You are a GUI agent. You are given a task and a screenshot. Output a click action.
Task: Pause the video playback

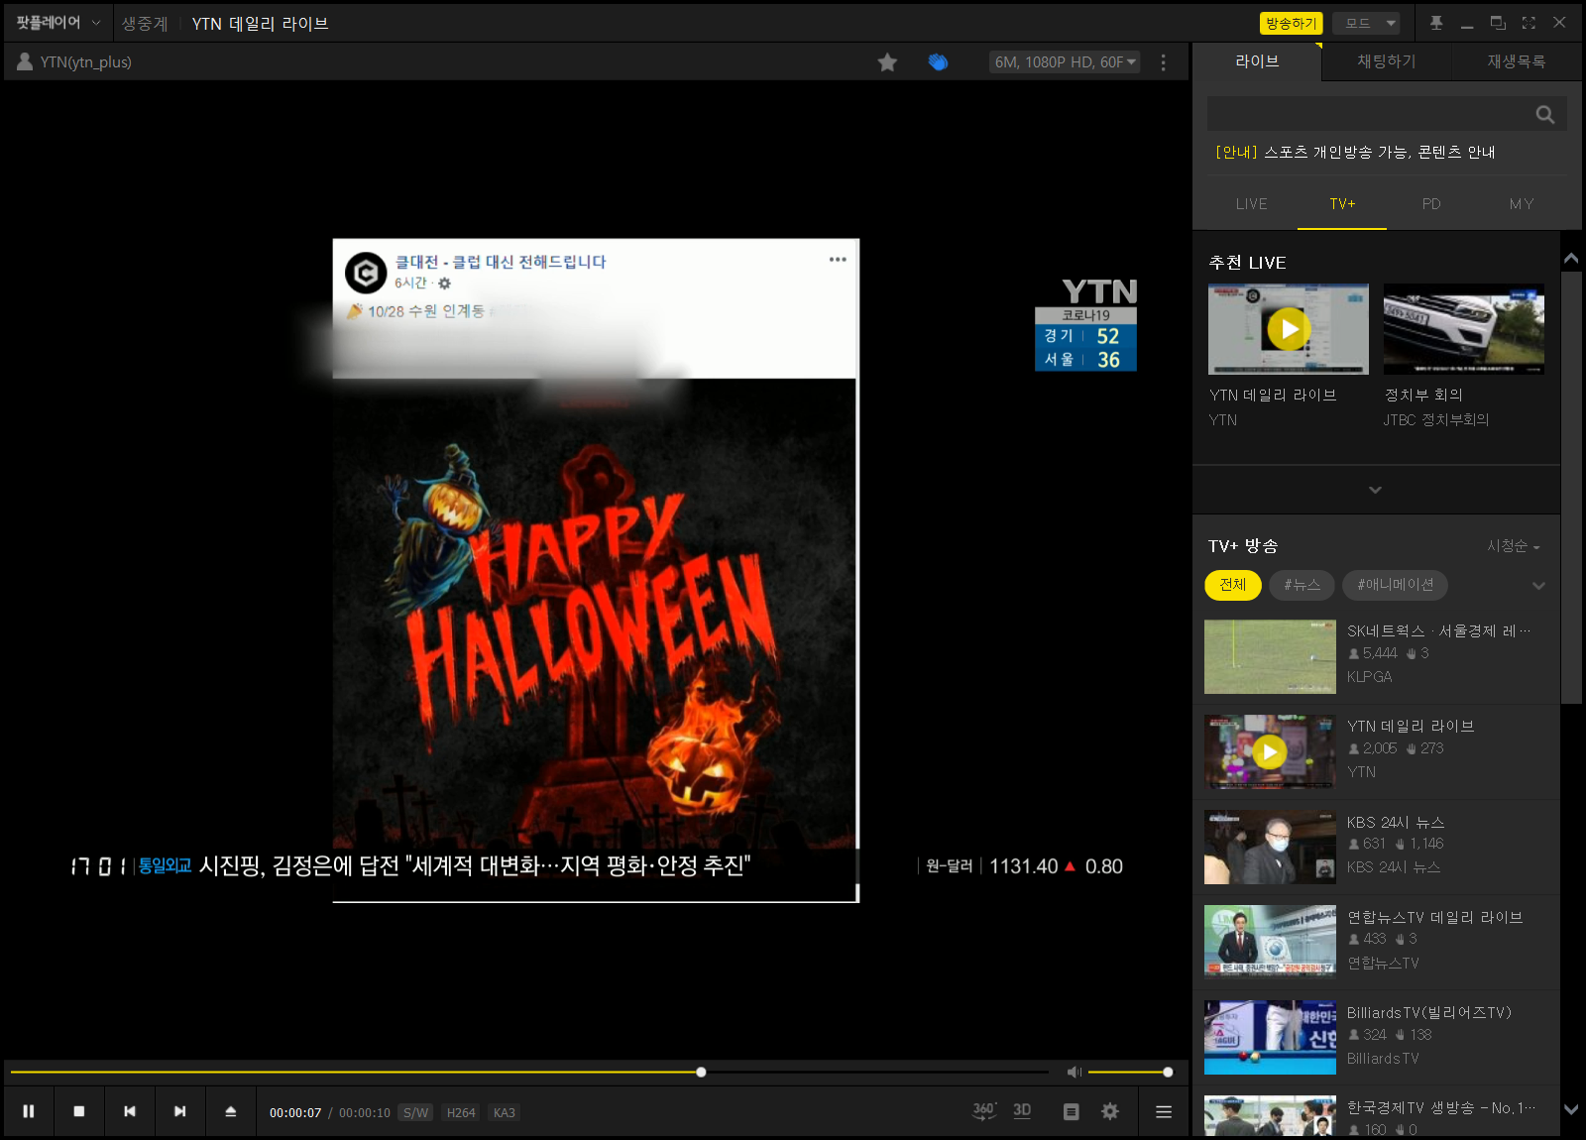coord(29,1111)
